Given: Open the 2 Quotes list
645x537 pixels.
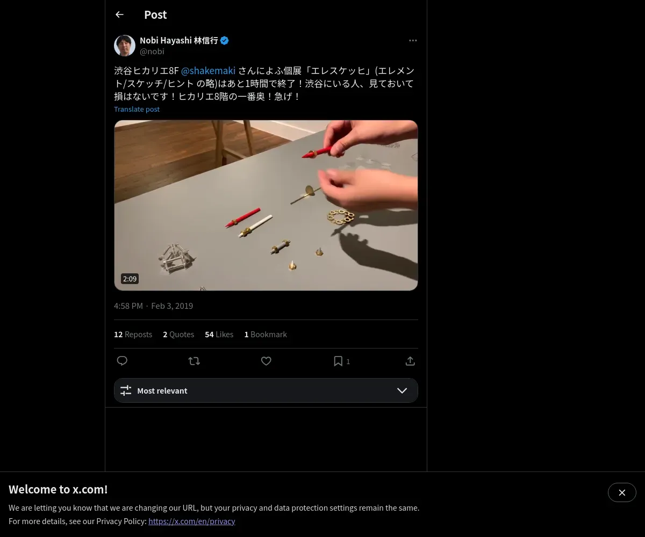Looking at the screenshot, I should click(x=178, y=334).
